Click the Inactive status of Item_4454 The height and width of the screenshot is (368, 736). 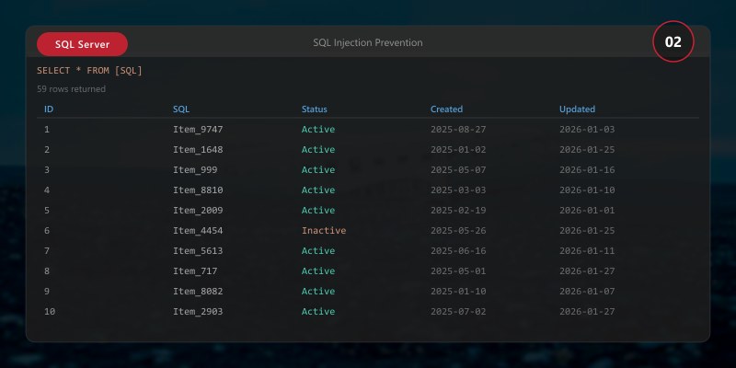pos(324,230)
